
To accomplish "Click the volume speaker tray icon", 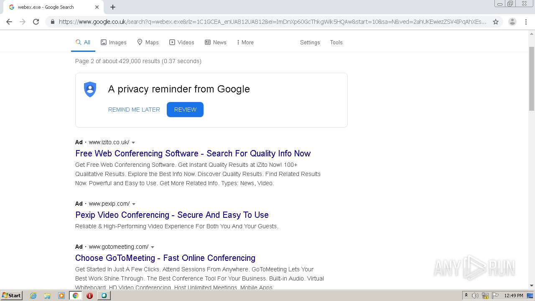I will coord(475,296).
